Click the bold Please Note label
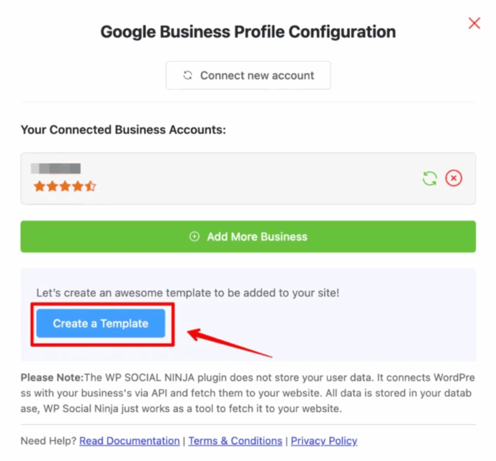 [x=52, y=377]
